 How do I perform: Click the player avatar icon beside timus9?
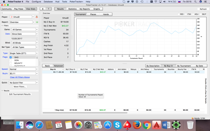pyautogui.click(x=37, y=17)
